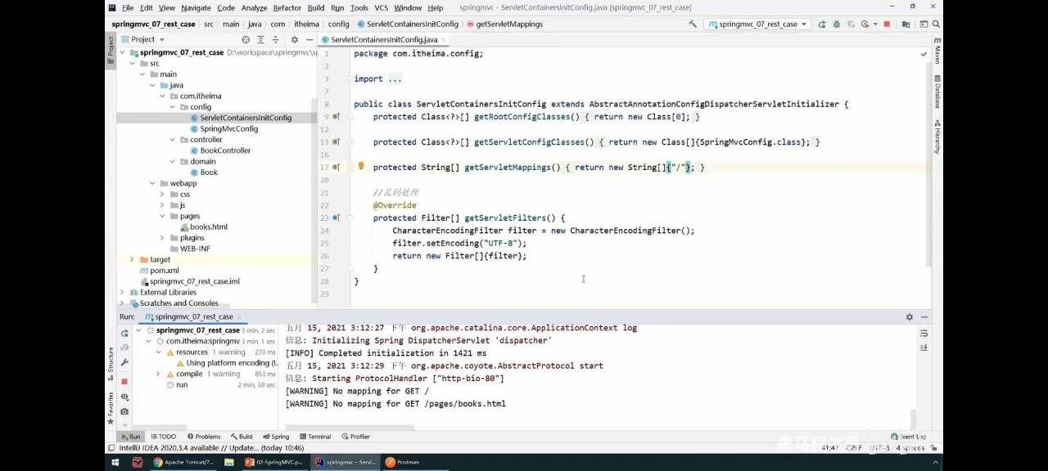This screenshot has width=1048, height=471.
Task: Select BookController in the project tree
Action: (219, 150)
